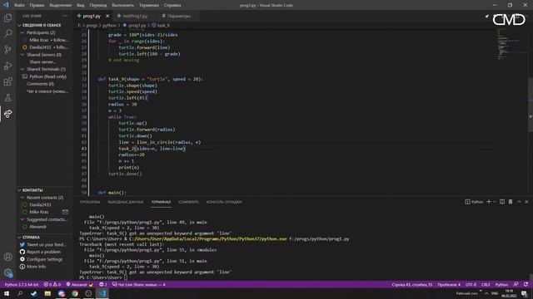Image resolution: width=533 pixels, height=299 pixels.
Task: Switch to the prog1.py editor tab
Action: [x=92, y=16]
